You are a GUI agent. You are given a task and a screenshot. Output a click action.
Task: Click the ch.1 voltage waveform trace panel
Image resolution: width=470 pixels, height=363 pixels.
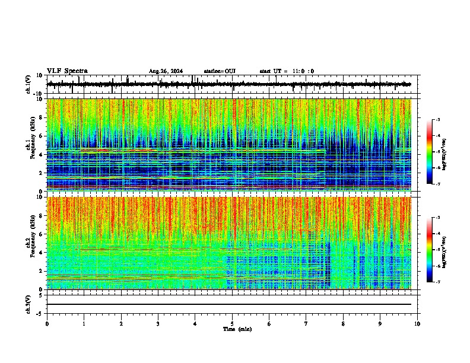coord(232,84)
